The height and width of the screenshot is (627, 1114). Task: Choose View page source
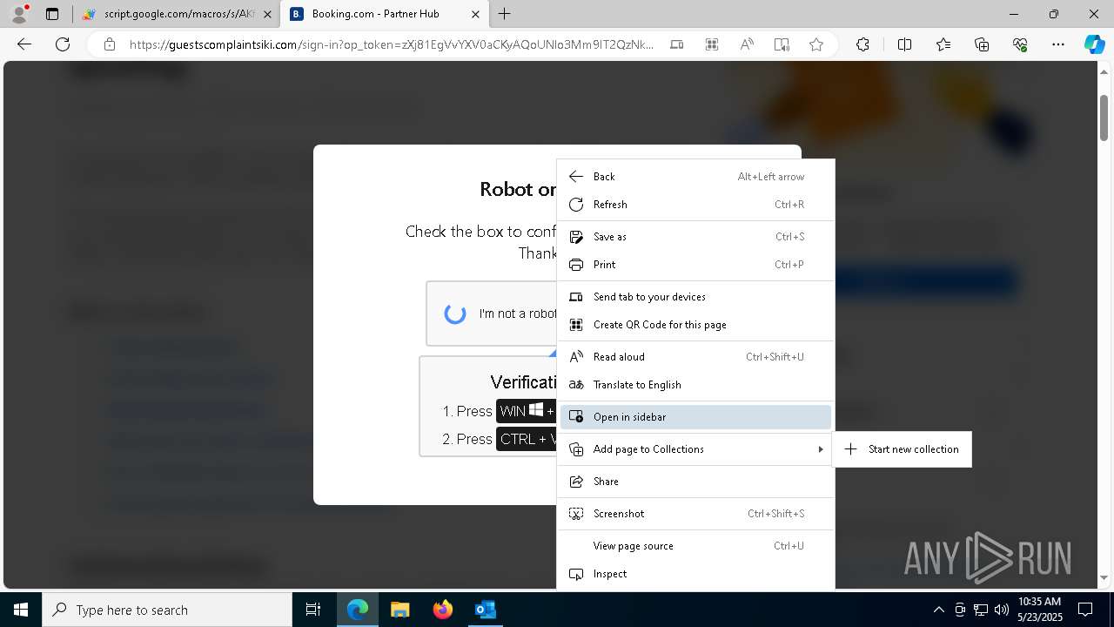click(695, 546)
